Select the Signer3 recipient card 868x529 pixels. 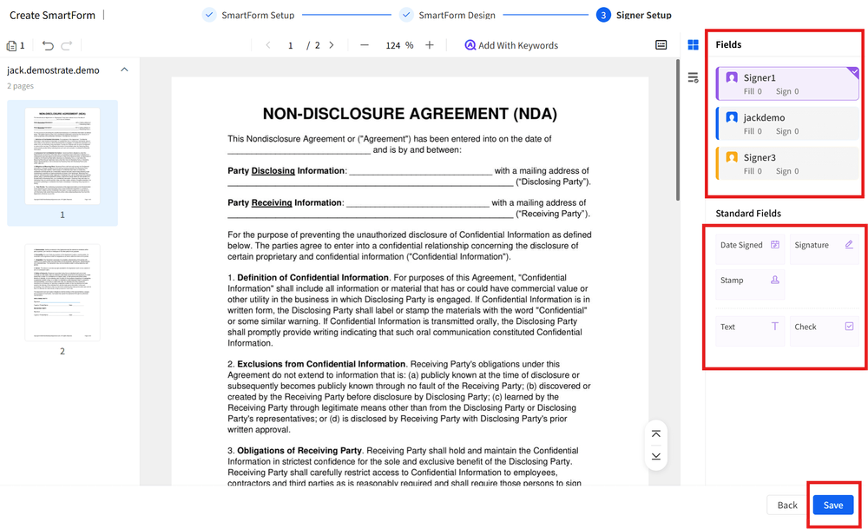(x=787, y=163)
